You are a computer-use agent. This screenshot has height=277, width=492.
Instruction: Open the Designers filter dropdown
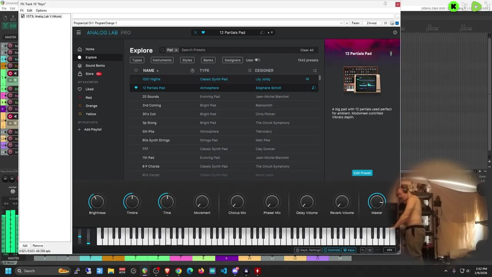coord(233,60)
